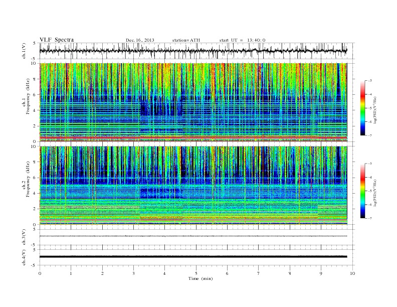
Task: Click the color scale bar beside ch.1 spectrogram
Action: coord(362,108)
